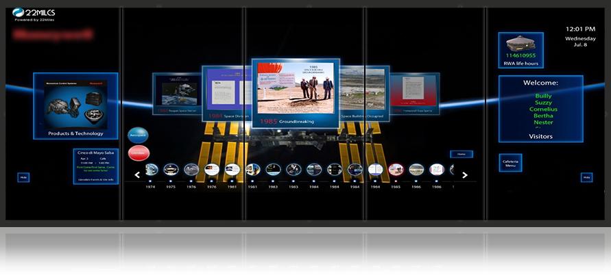Open the 1976 thumbnail right after 1975

pos(191,170)
